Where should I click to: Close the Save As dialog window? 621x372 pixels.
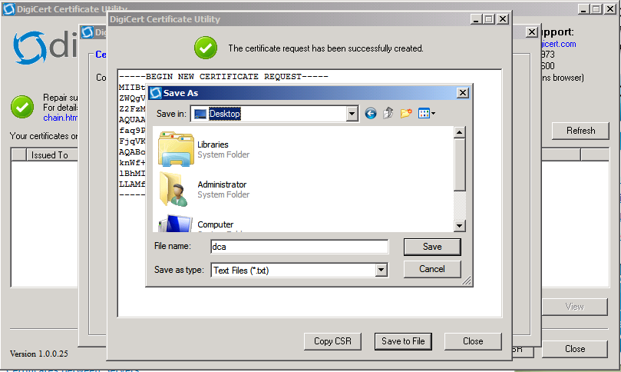(x=462, y=93)
